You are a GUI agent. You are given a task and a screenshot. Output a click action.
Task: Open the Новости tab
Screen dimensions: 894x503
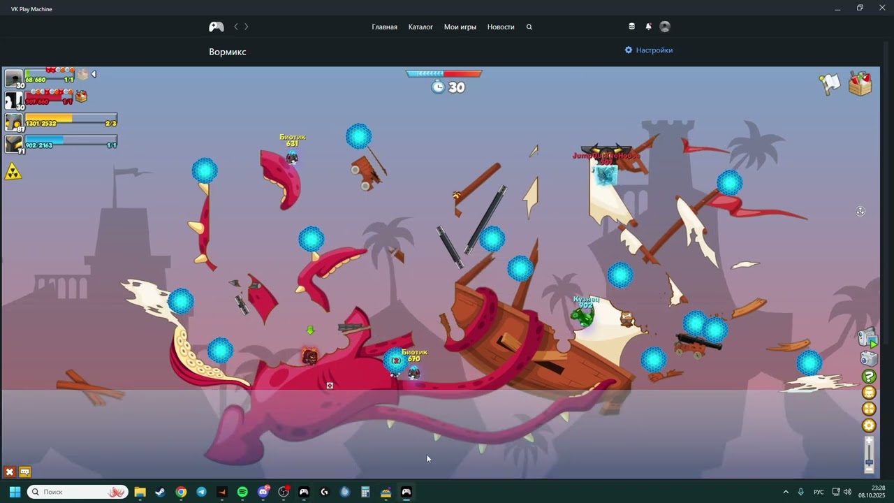[x=501, y=27]
